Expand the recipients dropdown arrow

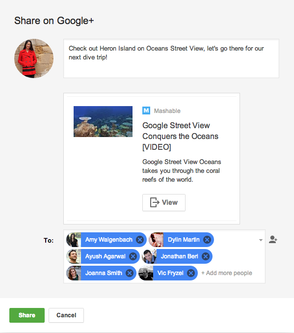[x=261, y=240]
